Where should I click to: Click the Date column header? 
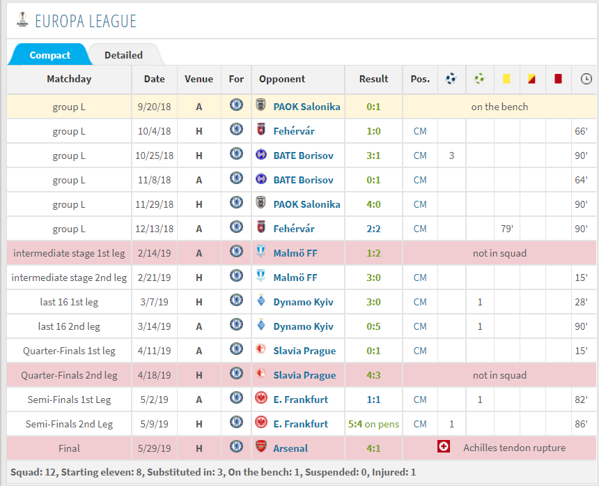[155, 79]
